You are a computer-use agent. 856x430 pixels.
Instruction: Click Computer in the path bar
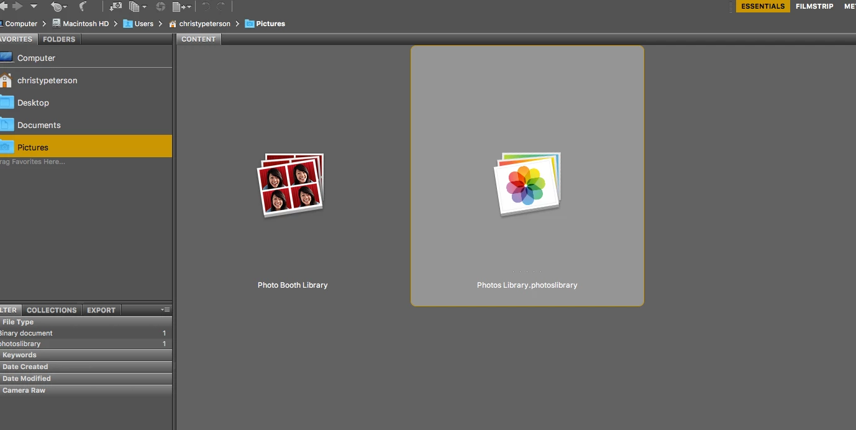(21, 24)
